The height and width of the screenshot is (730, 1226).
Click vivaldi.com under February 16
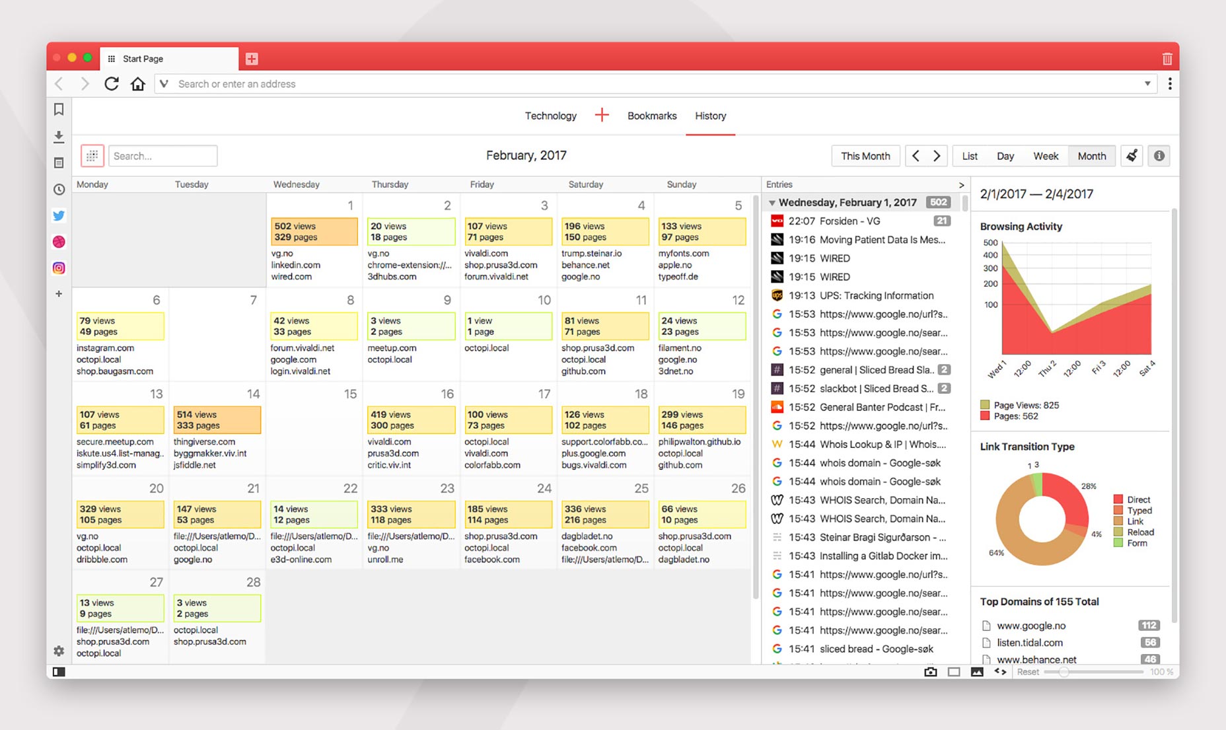point(389,442)
